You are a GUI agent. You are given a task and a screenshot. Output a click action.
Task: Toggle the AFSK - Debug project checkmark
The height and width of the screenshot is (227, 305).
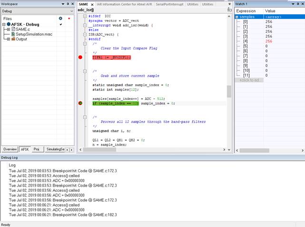click(x=60, y=24)
